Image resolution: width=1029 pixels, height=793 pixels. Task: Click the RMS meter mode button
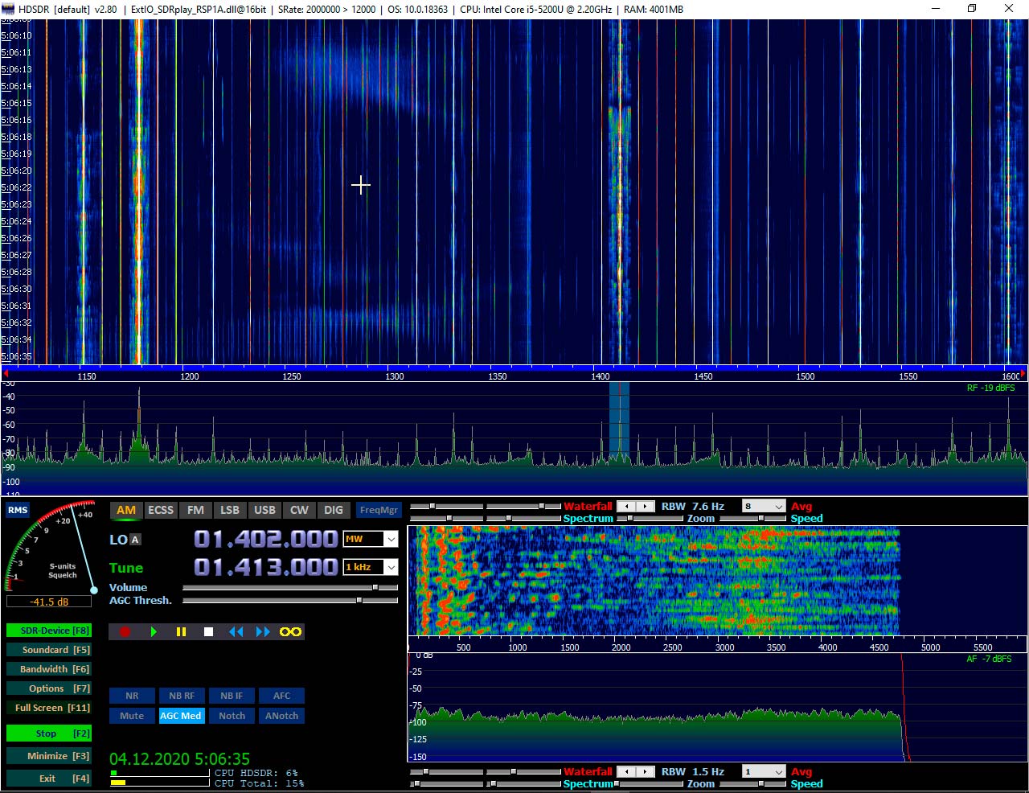pos(18,510)
